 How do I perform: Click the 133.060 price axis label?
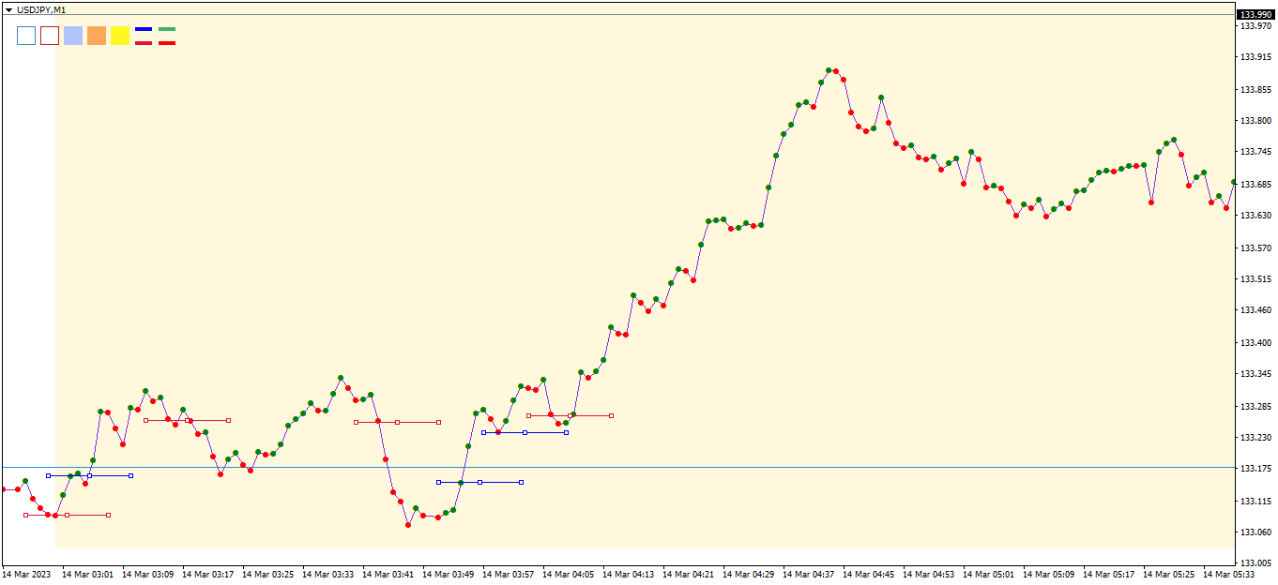click(x=1255, y=532)
